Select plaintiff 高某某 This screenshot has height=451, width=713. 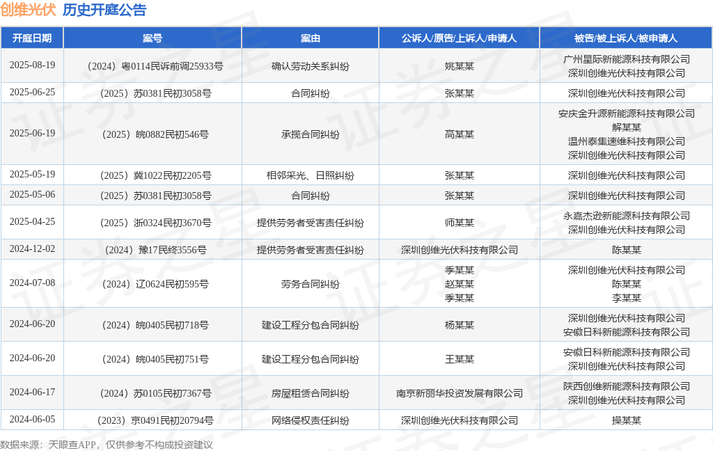[x=460, y=134]
